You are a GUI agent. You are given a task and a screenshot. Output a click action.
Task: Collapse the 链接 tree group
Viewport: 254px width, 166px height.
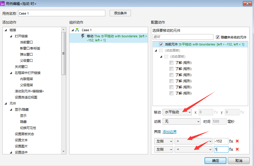[x=6, y=30]
